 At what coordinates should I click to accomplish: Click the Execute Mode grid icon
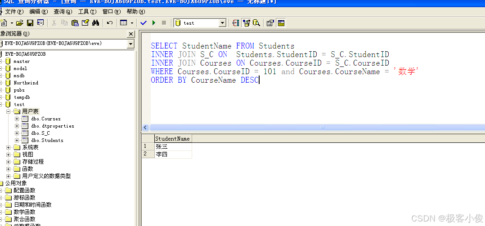[124, 23]
